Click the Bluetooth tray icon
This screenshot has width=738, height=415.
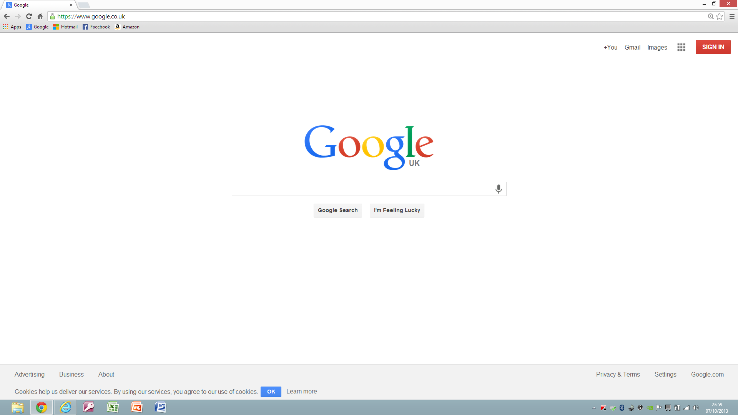622,408
